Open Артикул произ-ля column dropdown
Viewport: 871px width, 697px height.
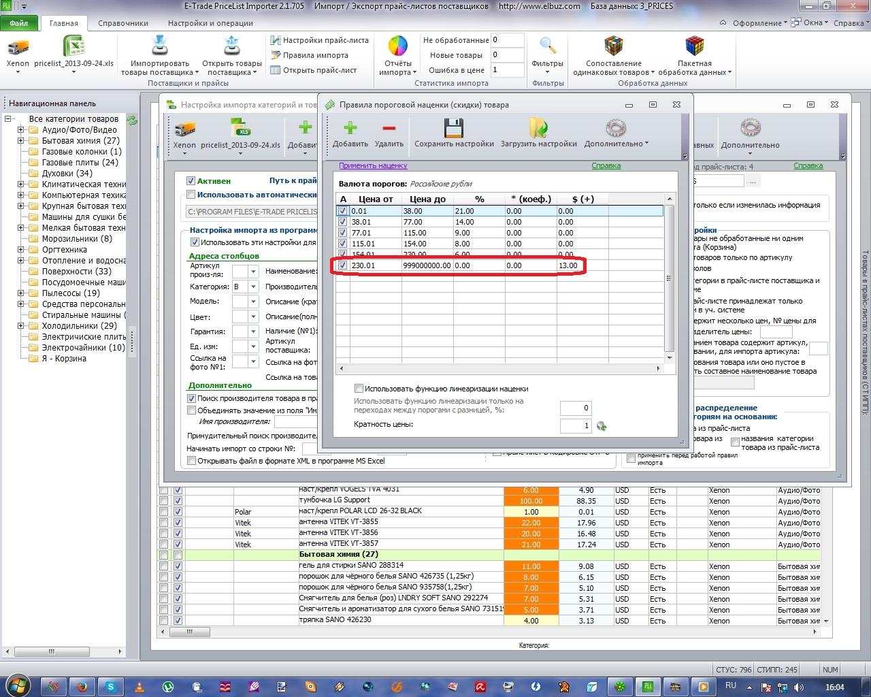tap(253, 271)
